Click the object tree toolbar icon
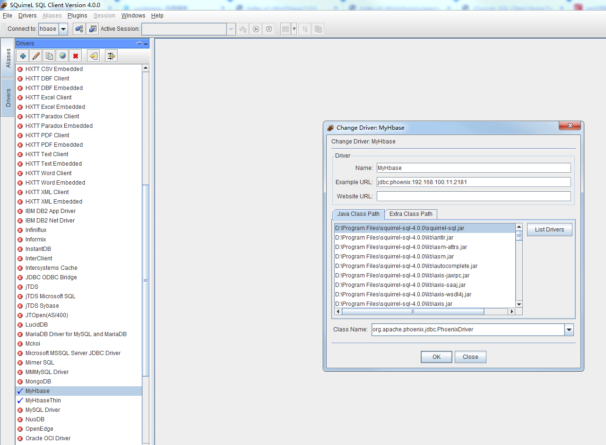606x445 pixels. (x=305, y=29)
